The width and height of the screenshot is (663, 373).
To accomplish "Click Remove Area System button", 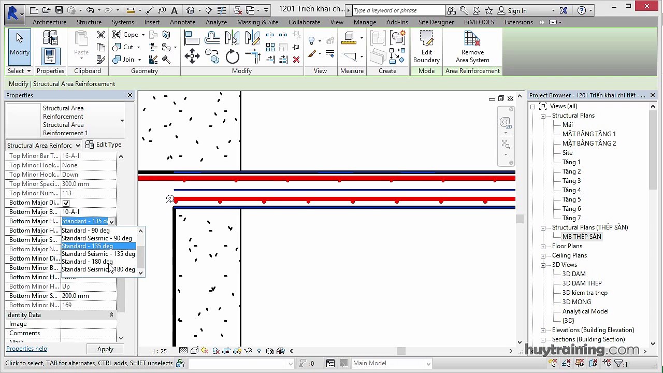I will point(472,48).
